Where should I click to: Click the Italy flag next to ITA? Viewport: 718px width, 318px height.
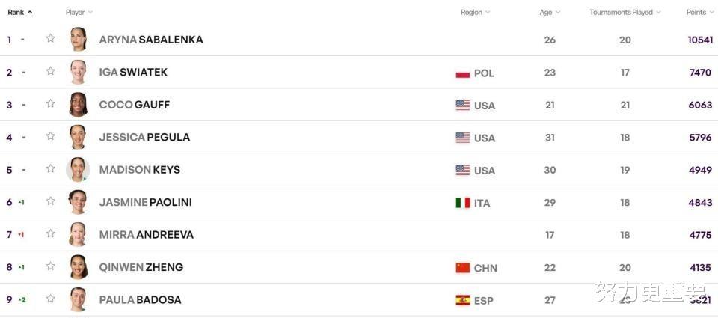click(462, 203)
